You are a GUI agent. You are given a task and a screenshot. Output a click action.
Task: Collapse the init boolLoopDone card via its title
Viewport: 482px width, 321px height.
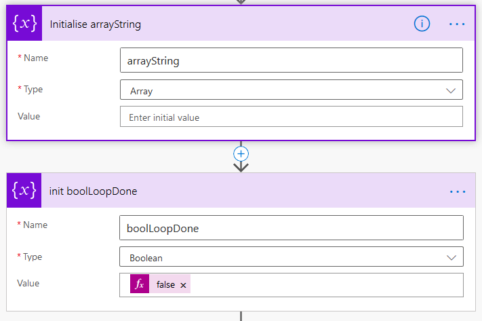pyautogui.click(x=94, y=191)
